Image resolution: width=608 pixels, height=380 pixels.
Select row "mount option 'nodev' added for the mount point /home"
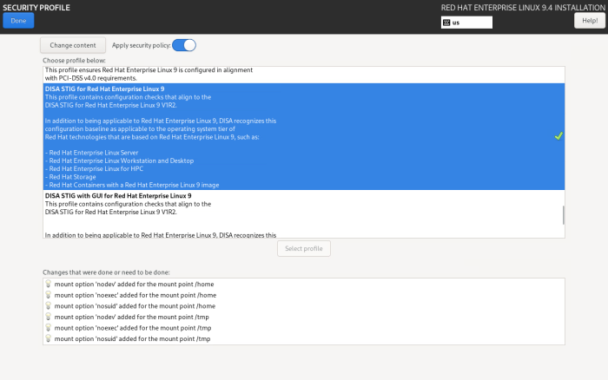tap(304, 284)
